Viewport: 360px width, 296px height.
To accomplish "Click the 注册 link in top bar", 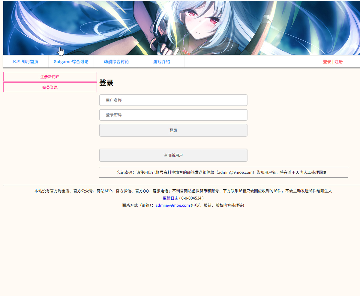I will pos(338,62).
